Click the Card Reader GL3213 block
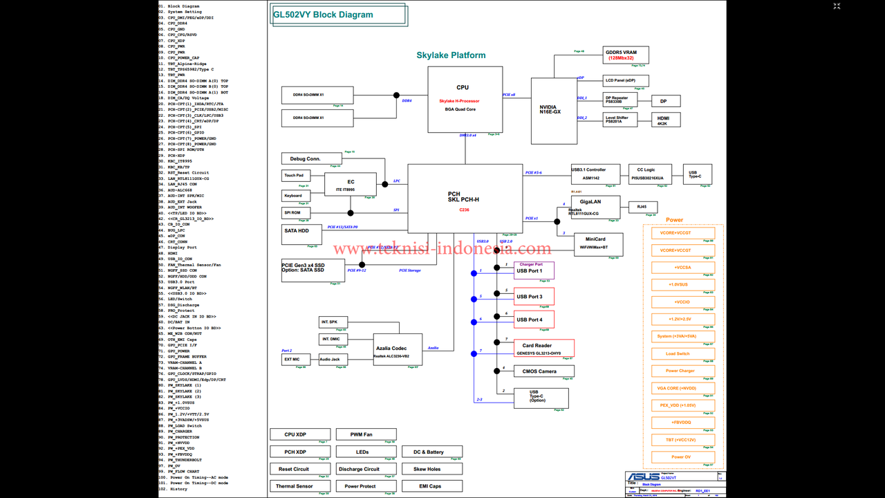The height and width of the screenshot is (498, 885). (544, 348)
